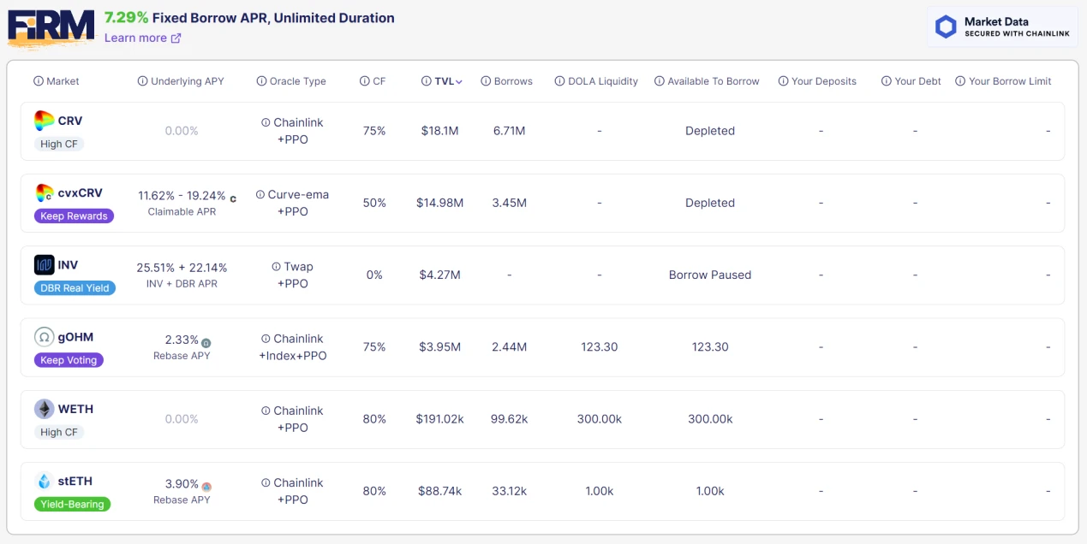Click the FiRM logo
The image size is (1087, 544).
click(51, 28)
